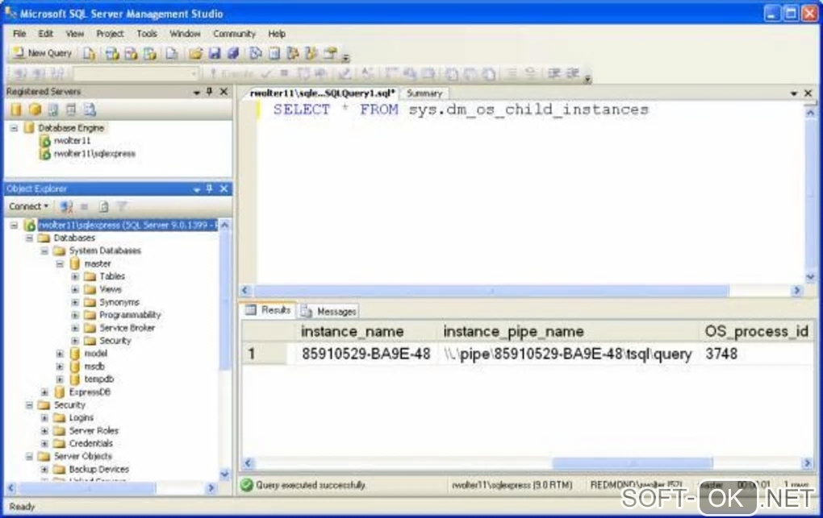Expand the ExpressDB database node
823x518 pixels.
[x=44, y=392]
